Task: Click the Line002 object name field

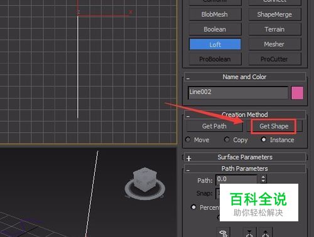Action: 238,93
